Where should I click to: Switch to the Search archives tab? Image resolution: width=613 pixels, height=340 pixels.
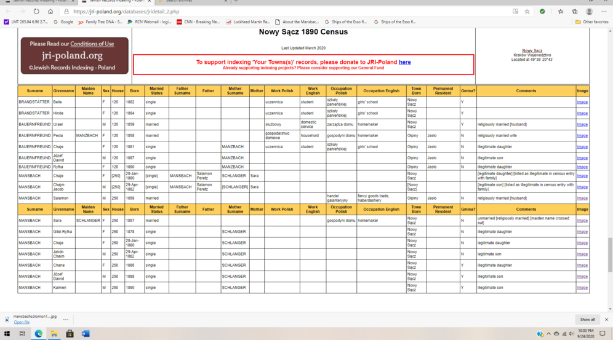pyautogui.click(x=191, y=1)
